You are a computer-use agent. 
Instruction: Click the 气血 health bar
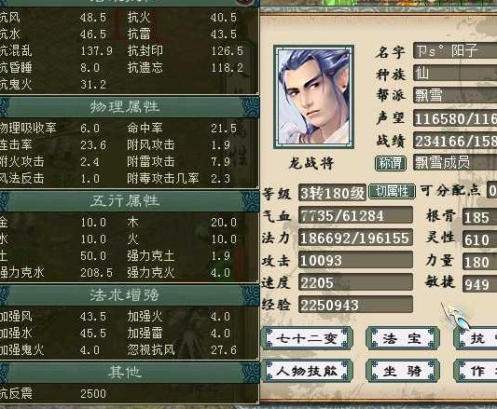click(x=355, y=215)
